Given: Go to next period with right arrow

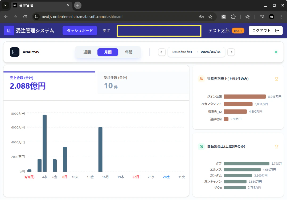Looking at the screenshot, I should click(231, 52).
